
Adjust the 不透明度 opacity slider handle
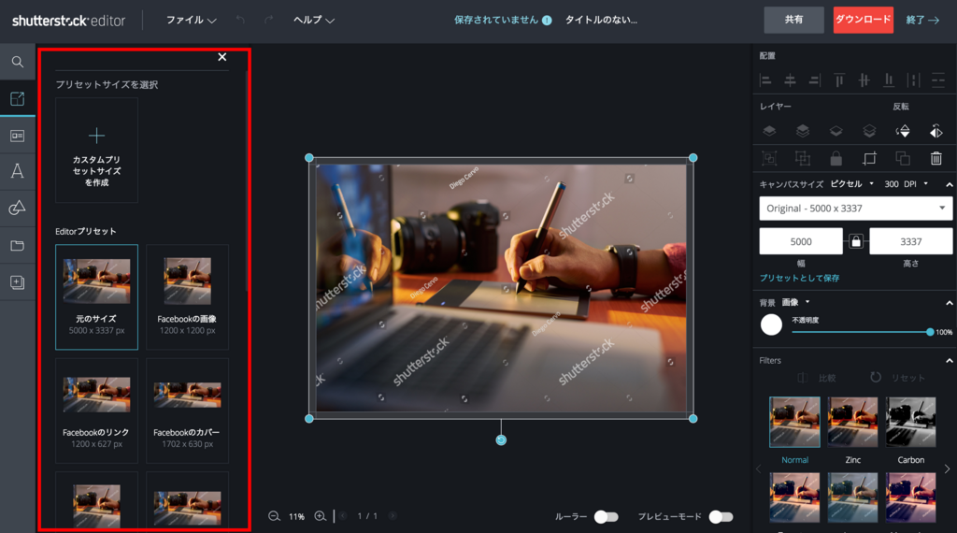[930, 332]
